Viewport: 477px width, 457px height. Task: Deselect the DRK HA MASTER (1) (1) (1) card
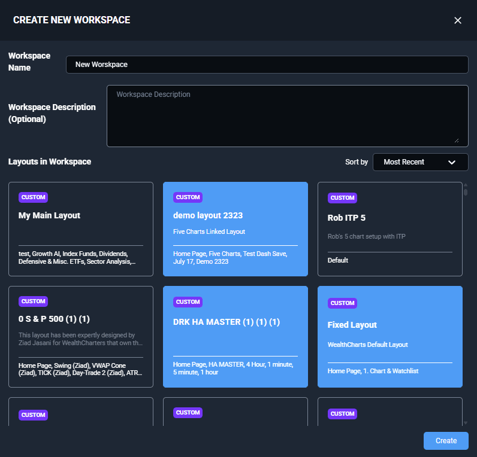(236, 337)
